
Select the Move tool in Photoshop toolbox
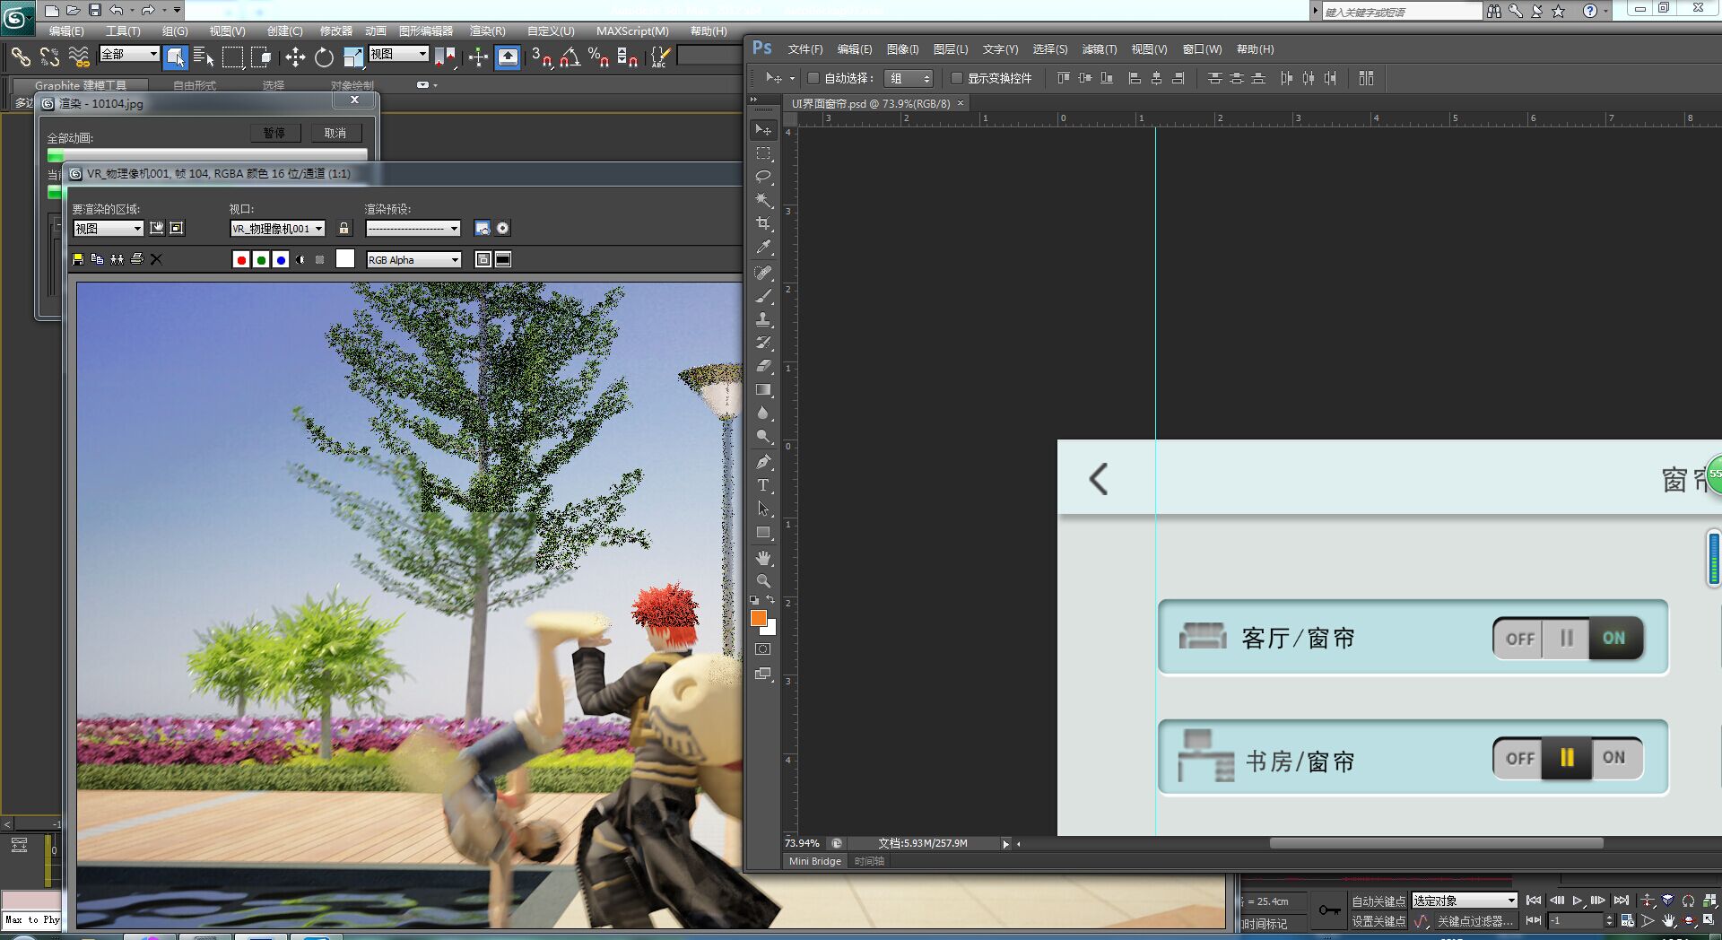[x=763, y=130]
